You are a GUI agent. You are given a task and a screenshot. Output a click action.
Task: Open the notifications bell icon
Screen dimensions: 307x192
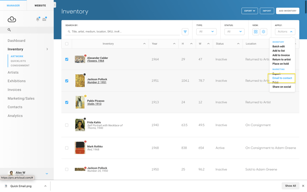pyautogui.click(x=37, y=19)
